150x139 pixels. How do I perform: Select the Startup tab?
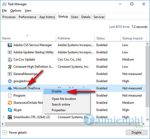tap(63, 16)
